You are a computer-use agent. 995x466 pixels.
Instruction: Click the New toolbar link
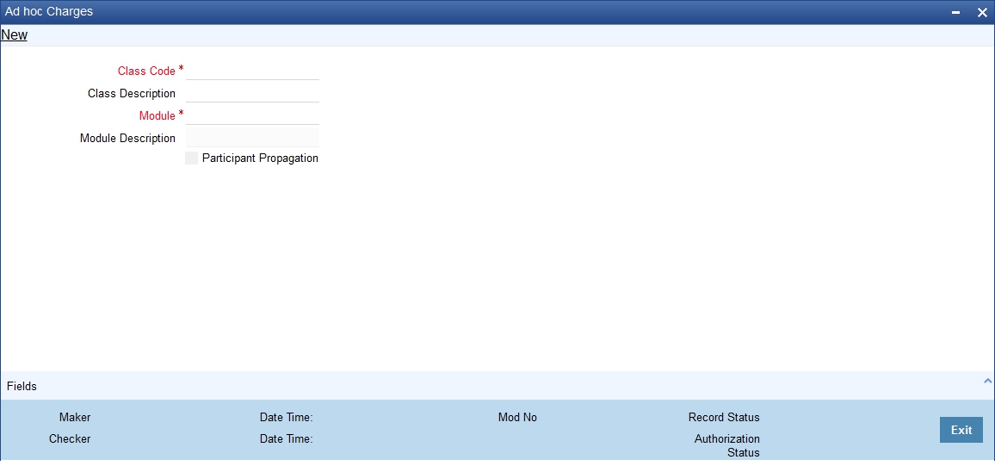14,35
